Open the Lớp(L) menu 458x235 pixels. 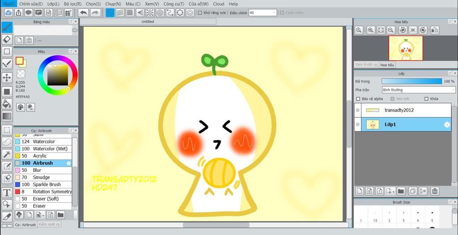tap(53, 4)
